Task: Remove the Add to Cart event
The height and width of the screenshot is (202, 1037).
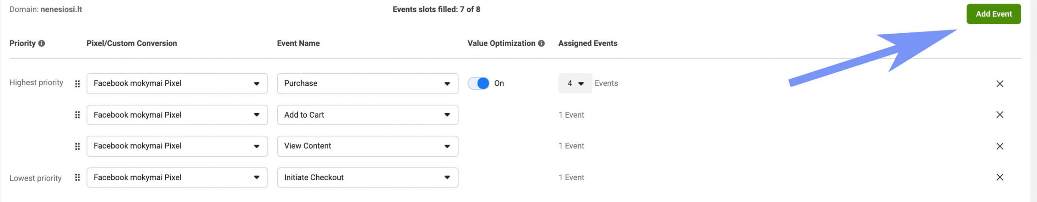Action: click(999, 115)
